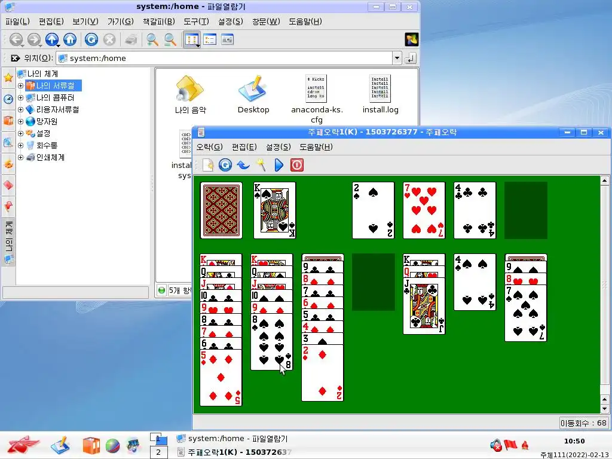Viewport: 612px width, 459px height.
Task: Click the volume tray icon
Action: coord(495,445)
